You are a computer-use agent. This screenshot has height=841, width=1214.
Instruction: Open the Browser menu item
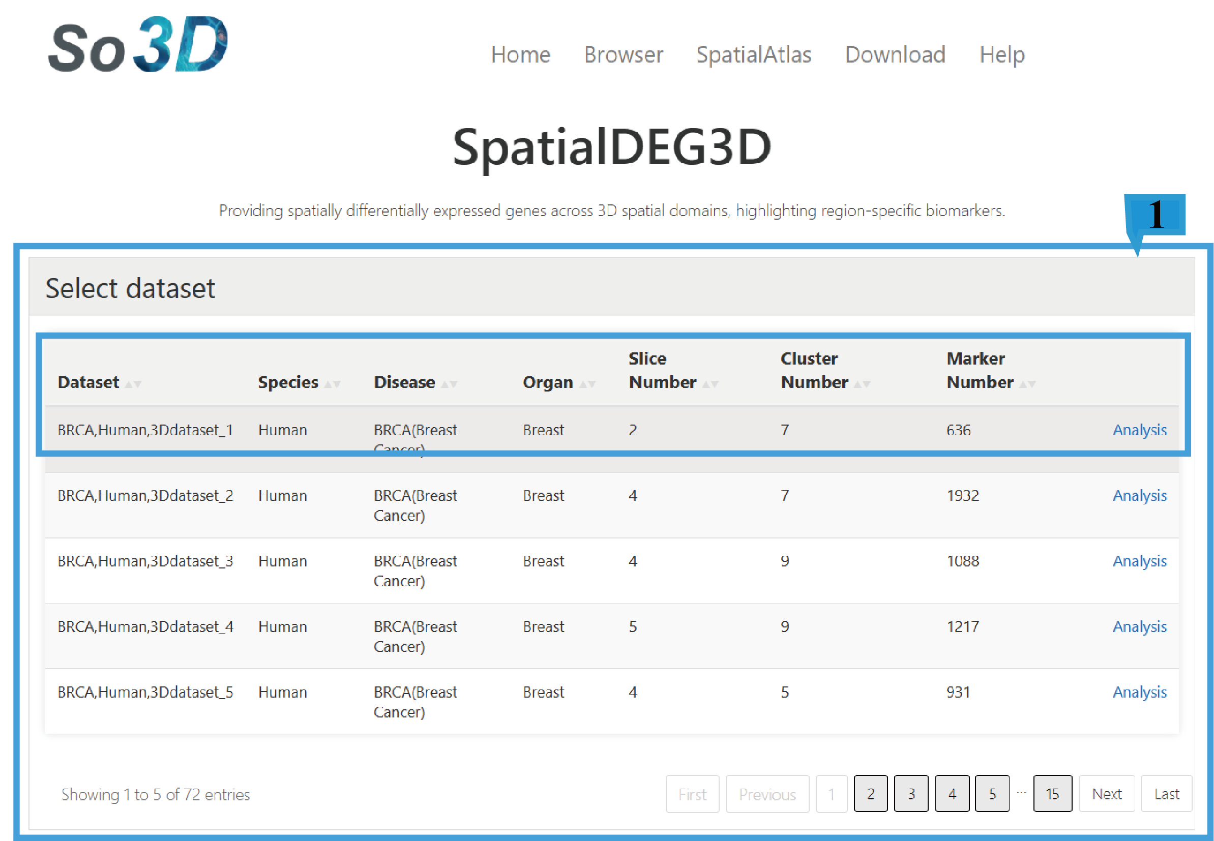(624, 55)
